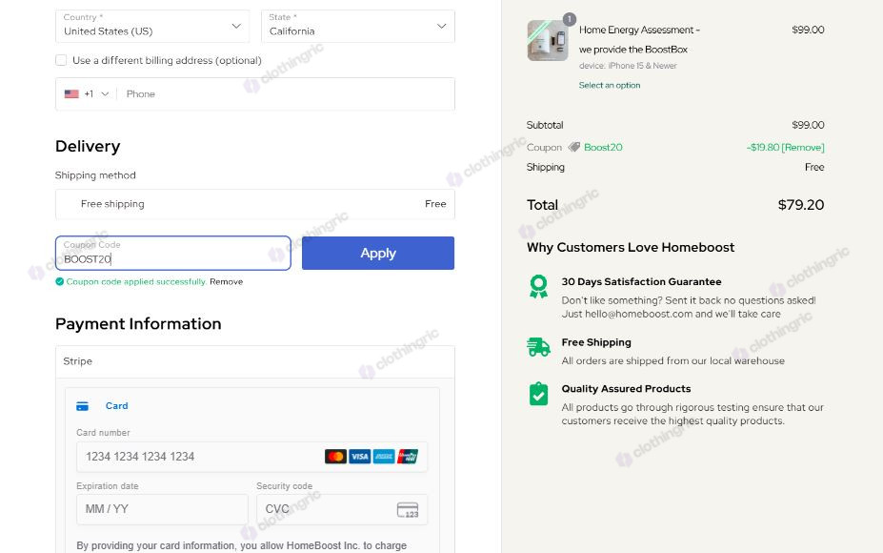Click the free shipping truck icon

tap(538, 347)
